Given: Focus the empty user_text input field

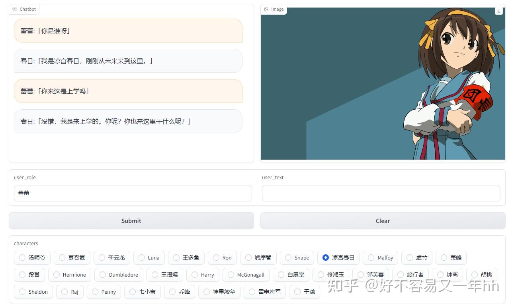Looking at the screenshot, I should pos(381,193).
